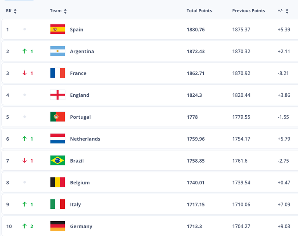This screenshot has height=236, width=298.
Task: Click the Total Points column header
Action: pyautogui.click(x=199, y=11)
